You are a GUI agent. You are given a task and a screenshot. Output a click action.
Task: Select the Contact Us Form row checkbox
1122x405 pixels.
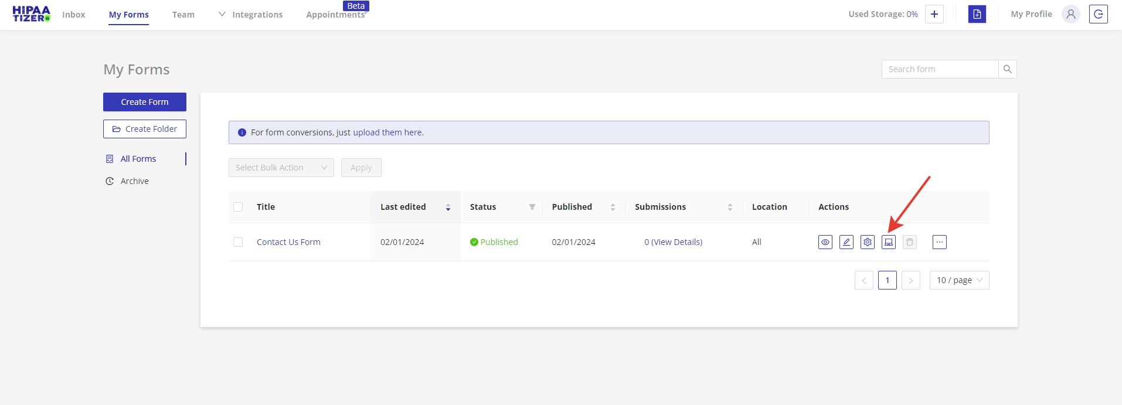[x=238, y=242]
